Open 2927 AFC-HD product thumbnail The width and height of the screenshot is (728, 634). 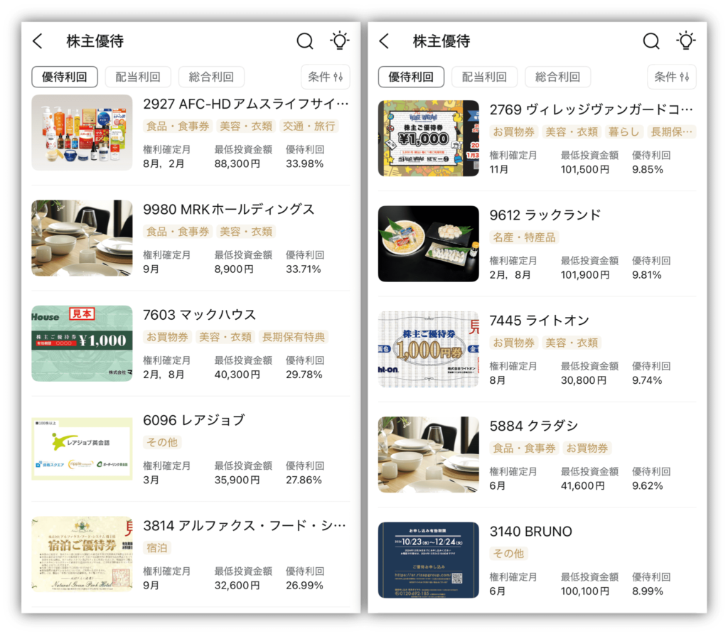(82, 133)
